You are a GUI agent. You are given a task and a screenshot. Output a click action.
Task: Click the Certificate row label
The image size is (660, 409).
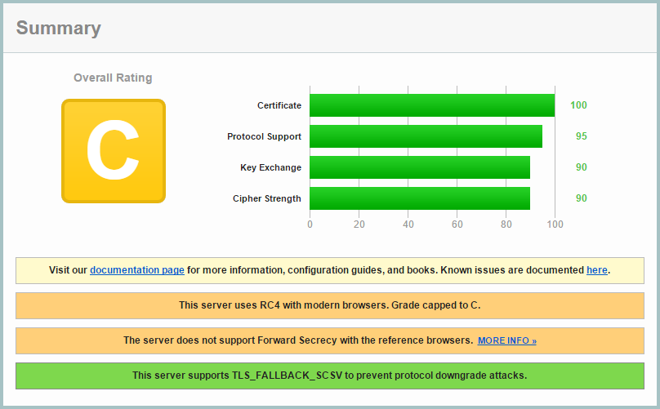[279, 105]
